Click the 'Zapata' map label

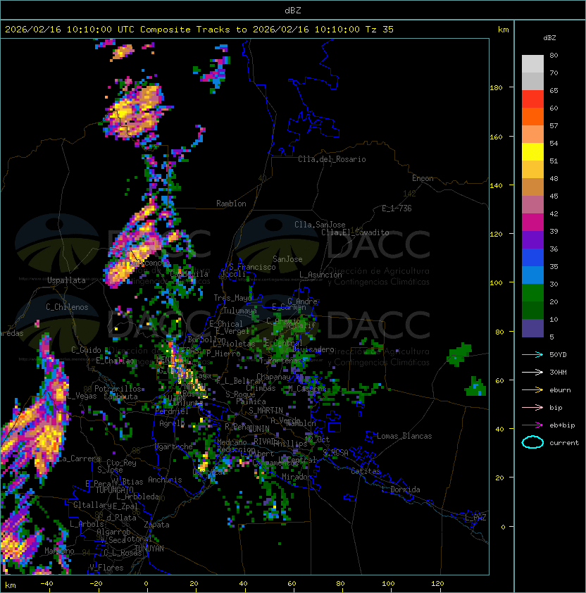(156, 525)
